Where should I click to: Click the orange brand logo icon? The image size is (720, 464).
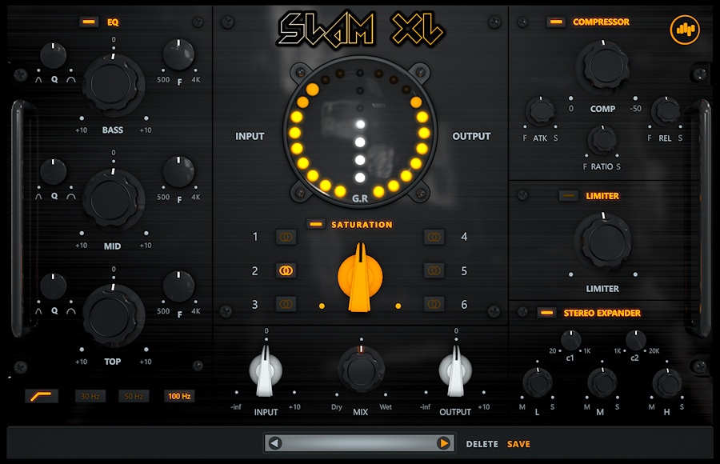click(685, 30)
